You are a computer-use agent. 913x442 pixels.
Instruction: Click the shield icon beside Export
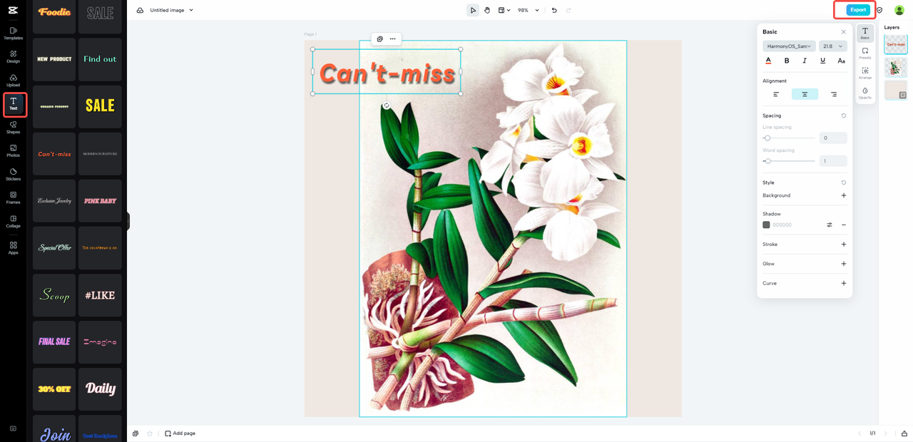[879, 10]
